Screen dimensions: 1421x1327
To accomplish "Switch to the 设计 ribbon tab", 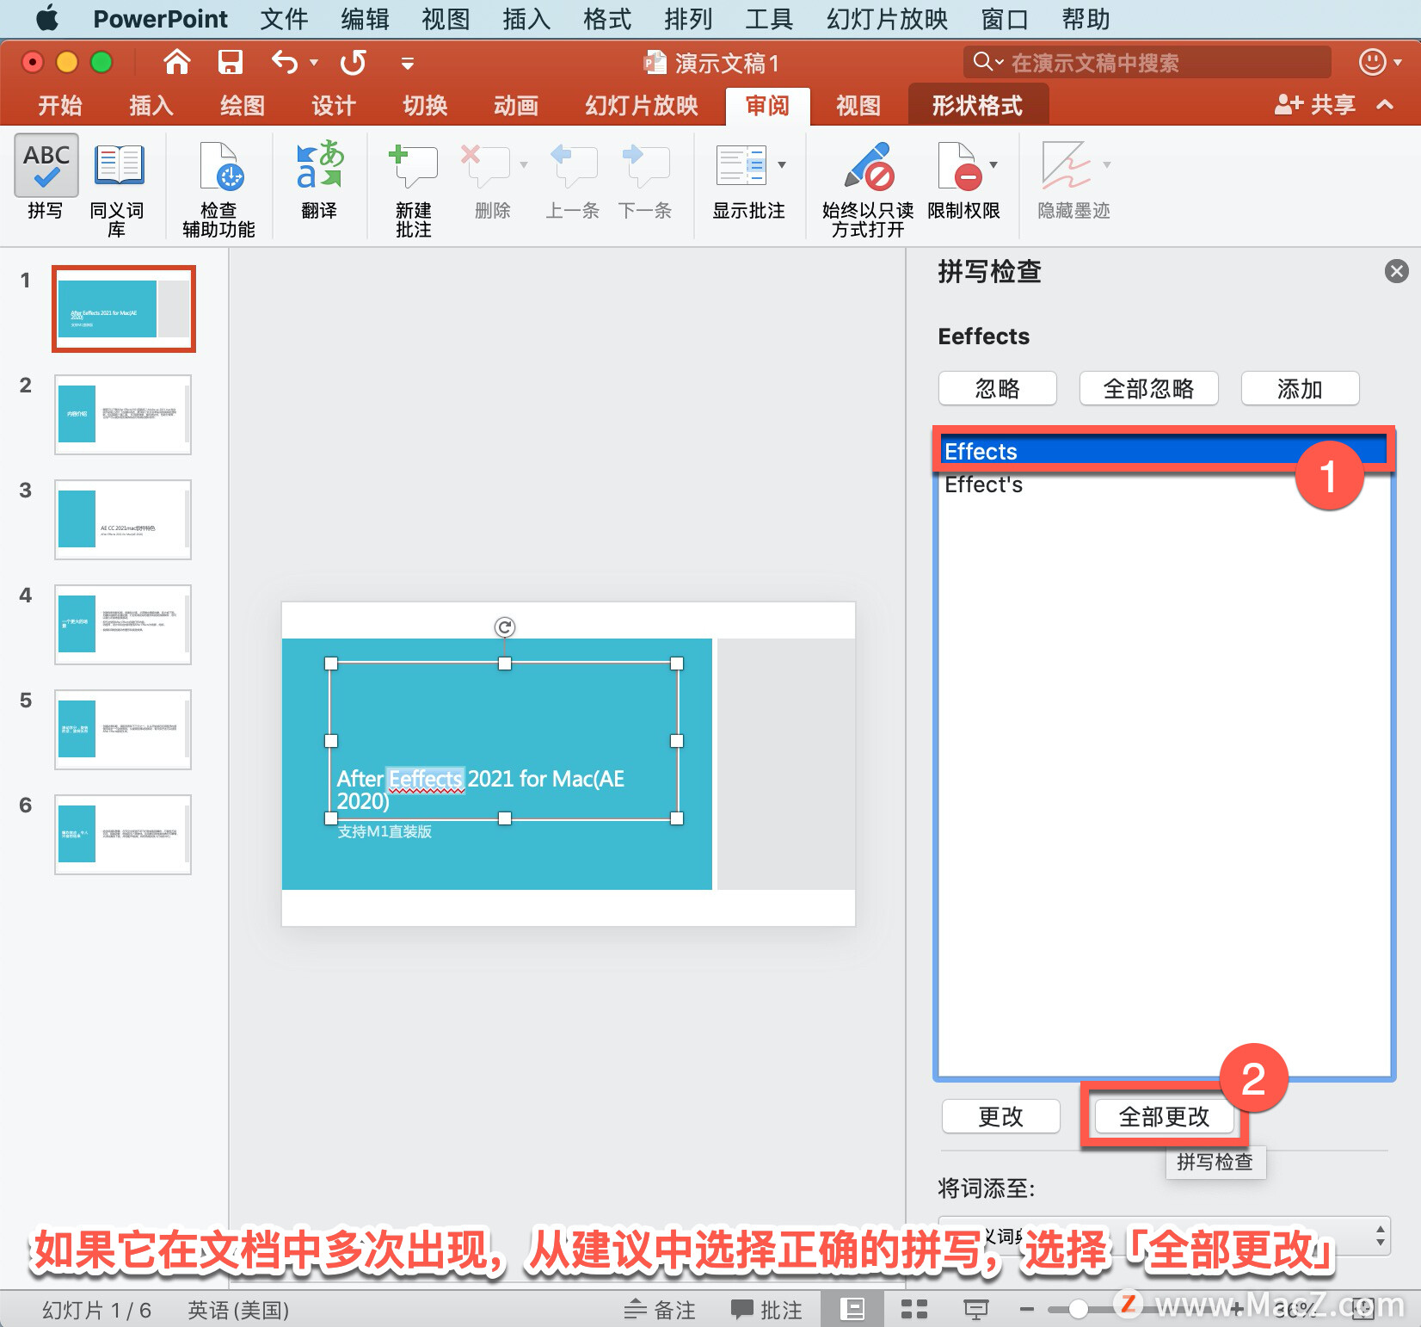I will point(334,105).
